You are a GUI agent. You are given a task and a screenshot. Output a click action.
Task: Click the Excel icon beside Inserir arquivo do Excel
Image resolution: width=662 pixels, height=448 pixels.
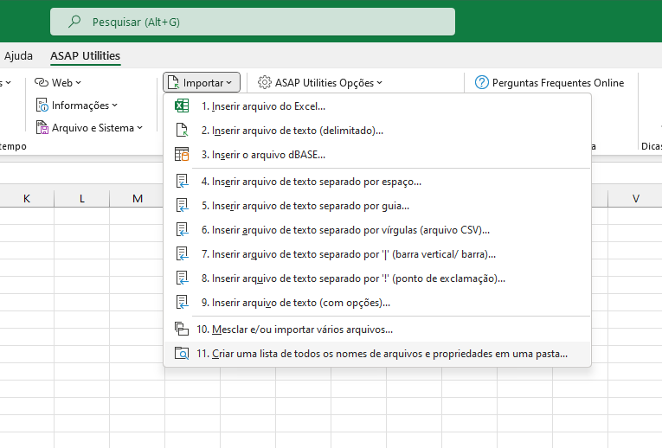click(x=182, y=106)
